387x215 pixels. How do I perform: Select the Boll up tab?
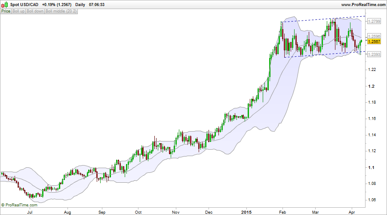tap(18, 11)
